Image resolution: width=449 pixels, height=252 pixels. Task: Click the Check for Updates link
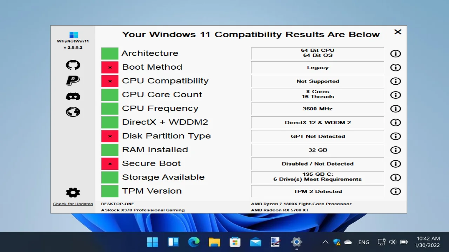point(73,204)
